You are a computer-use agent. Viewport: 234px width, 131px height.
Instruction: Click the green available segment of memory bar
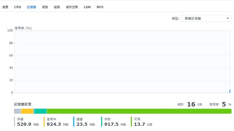coord(139,111)
